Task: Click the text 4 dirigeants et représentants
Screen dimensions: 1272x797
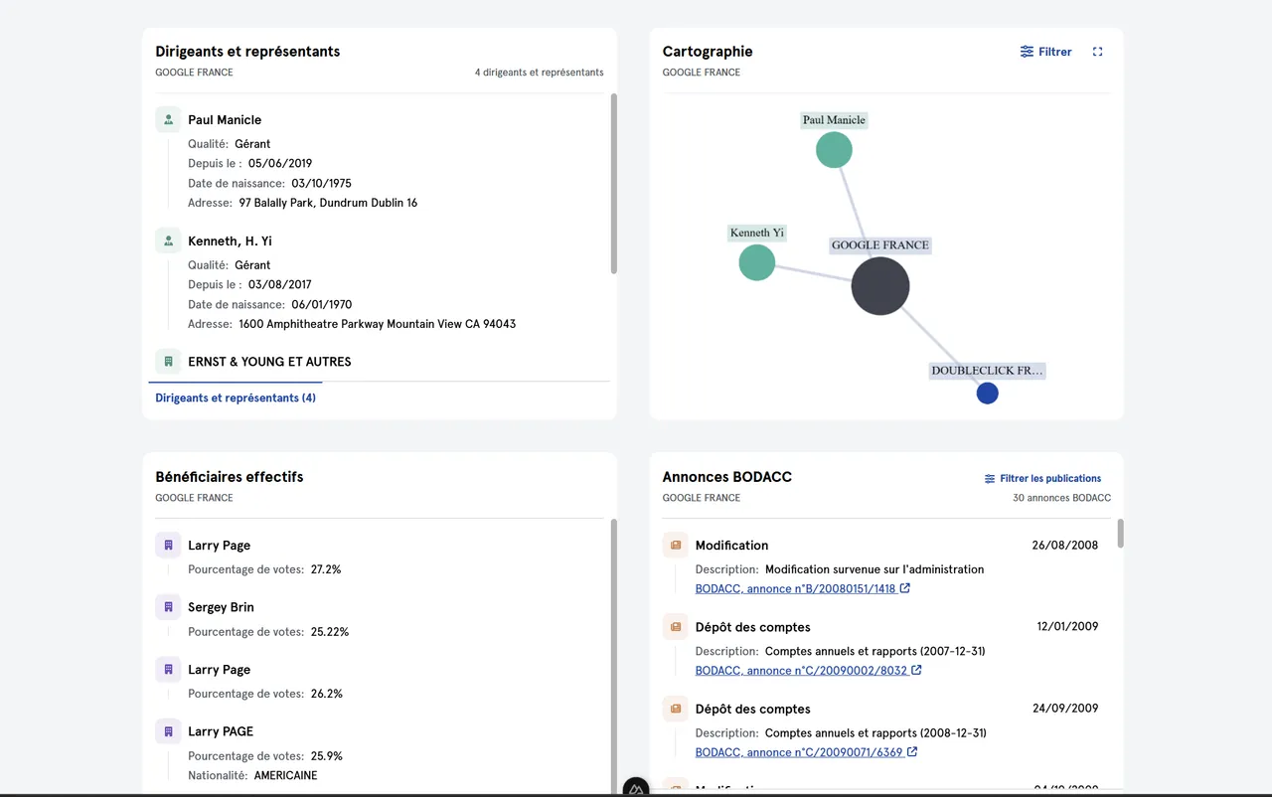Action: click(x=539, y=73)
